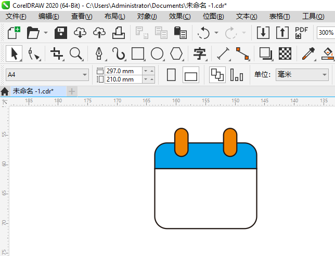Open the A4 page size dropdown
This screenshot has height=256, width=335.
tap(85, 75)
